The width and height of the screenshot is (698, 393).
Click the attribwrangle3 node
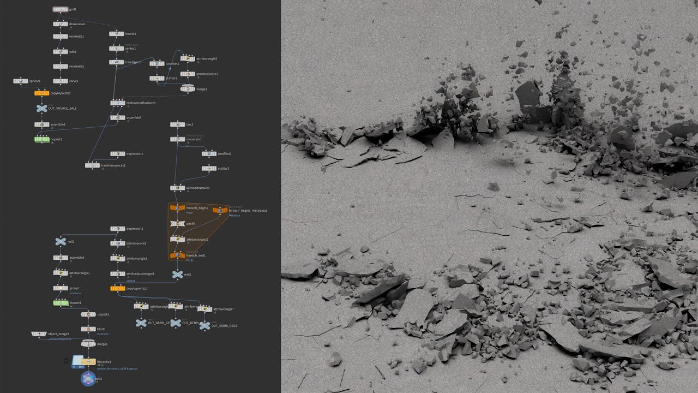(188, 58)
